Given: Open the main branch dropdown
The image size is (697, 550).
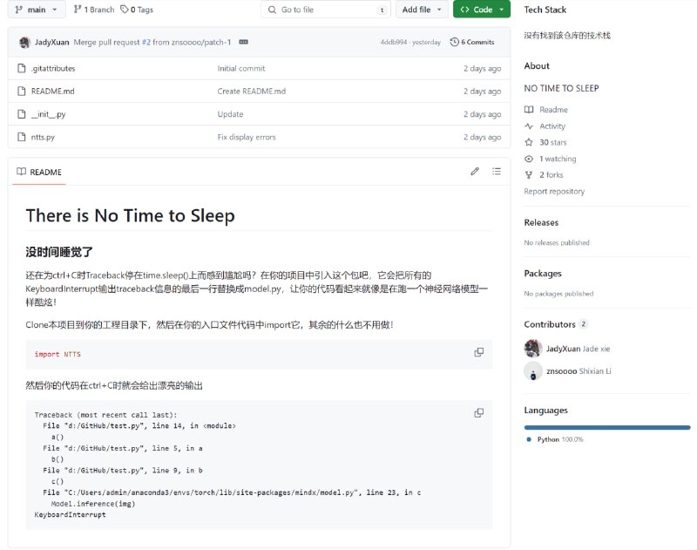Looking at the screenshot, I should point(37,10).
